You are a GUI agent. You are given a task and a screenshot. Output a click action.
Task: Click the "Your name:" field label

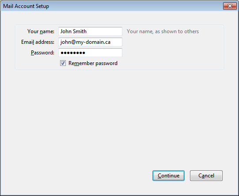click(x=41, y=31)
